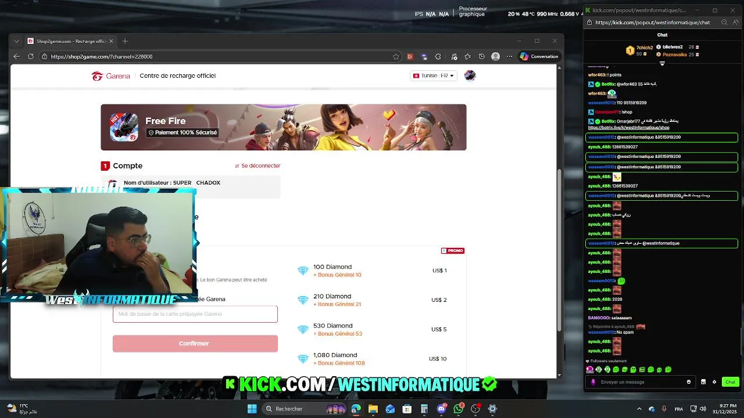Open Microsoft Edge from taskbar
The width and height of the screenshot is (744, 418).
(x=356, y=409)
